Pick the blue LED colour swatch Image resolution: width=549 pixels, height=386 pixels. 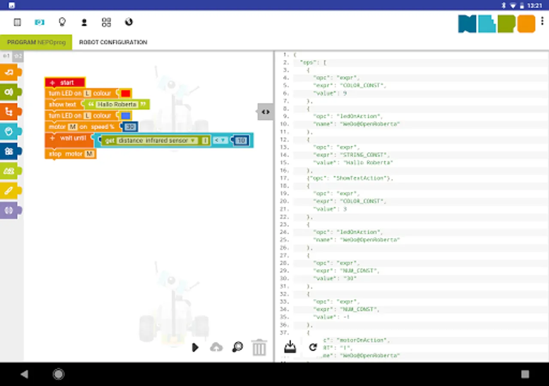click(126, 116)
